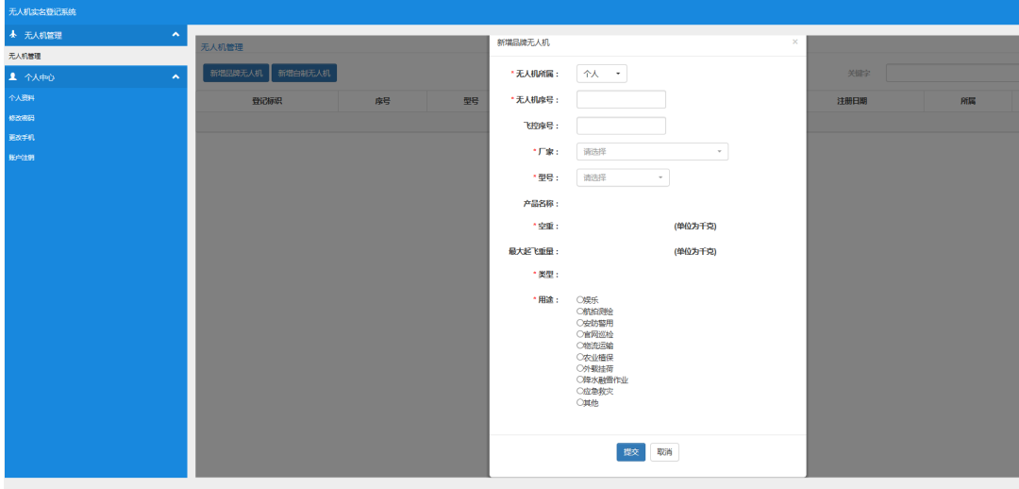The height and width of the screenshot is (489, 1019).
Task: Focus the 飞控序号 text box
Action: [x=621, y=126]
